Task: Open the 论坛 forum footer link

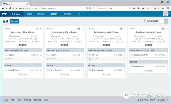Action: click(x=46, y=100)
